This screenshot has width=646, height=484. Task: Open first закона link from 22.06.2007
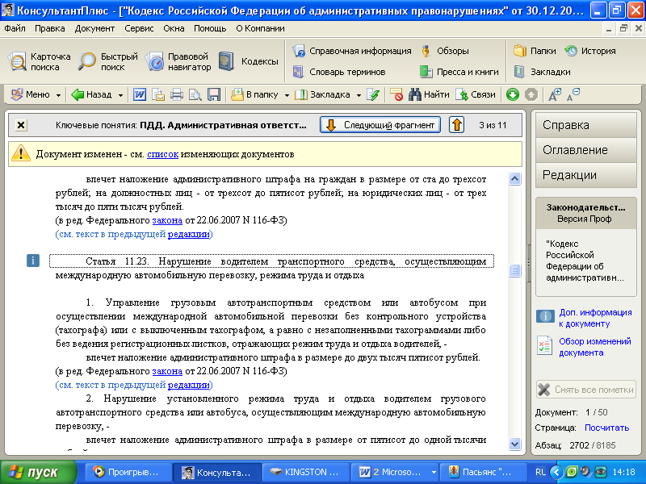(167, 220)
